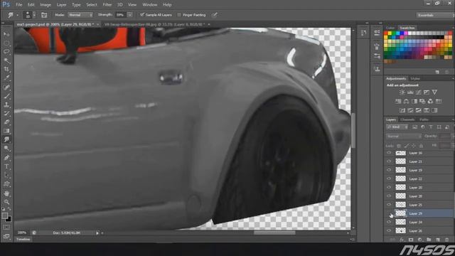
Task: Select the Zoom tool
Action: (6, 202)
